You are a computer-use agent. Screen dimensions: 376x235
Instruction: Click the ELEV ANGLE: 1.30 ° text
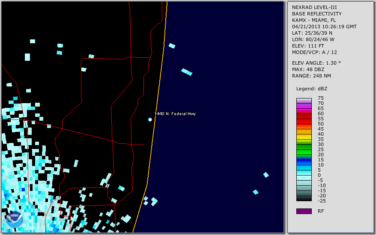316,63
